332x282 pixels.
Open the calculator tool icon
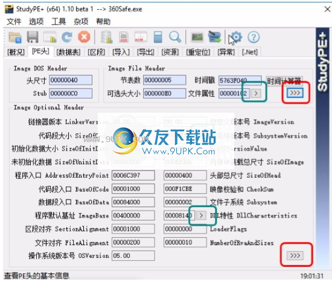[x=158, y=37]
